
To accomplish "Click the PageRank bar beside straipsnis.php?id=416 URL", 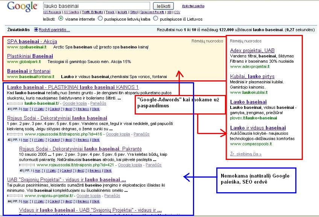I will tap(15, 134).
